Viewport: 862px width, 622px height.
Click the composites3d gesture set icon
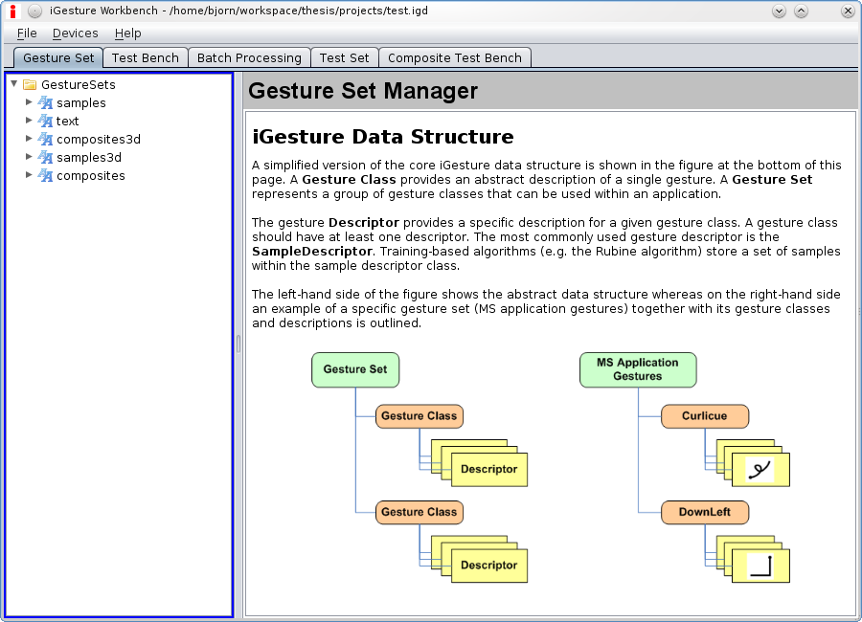45,140
